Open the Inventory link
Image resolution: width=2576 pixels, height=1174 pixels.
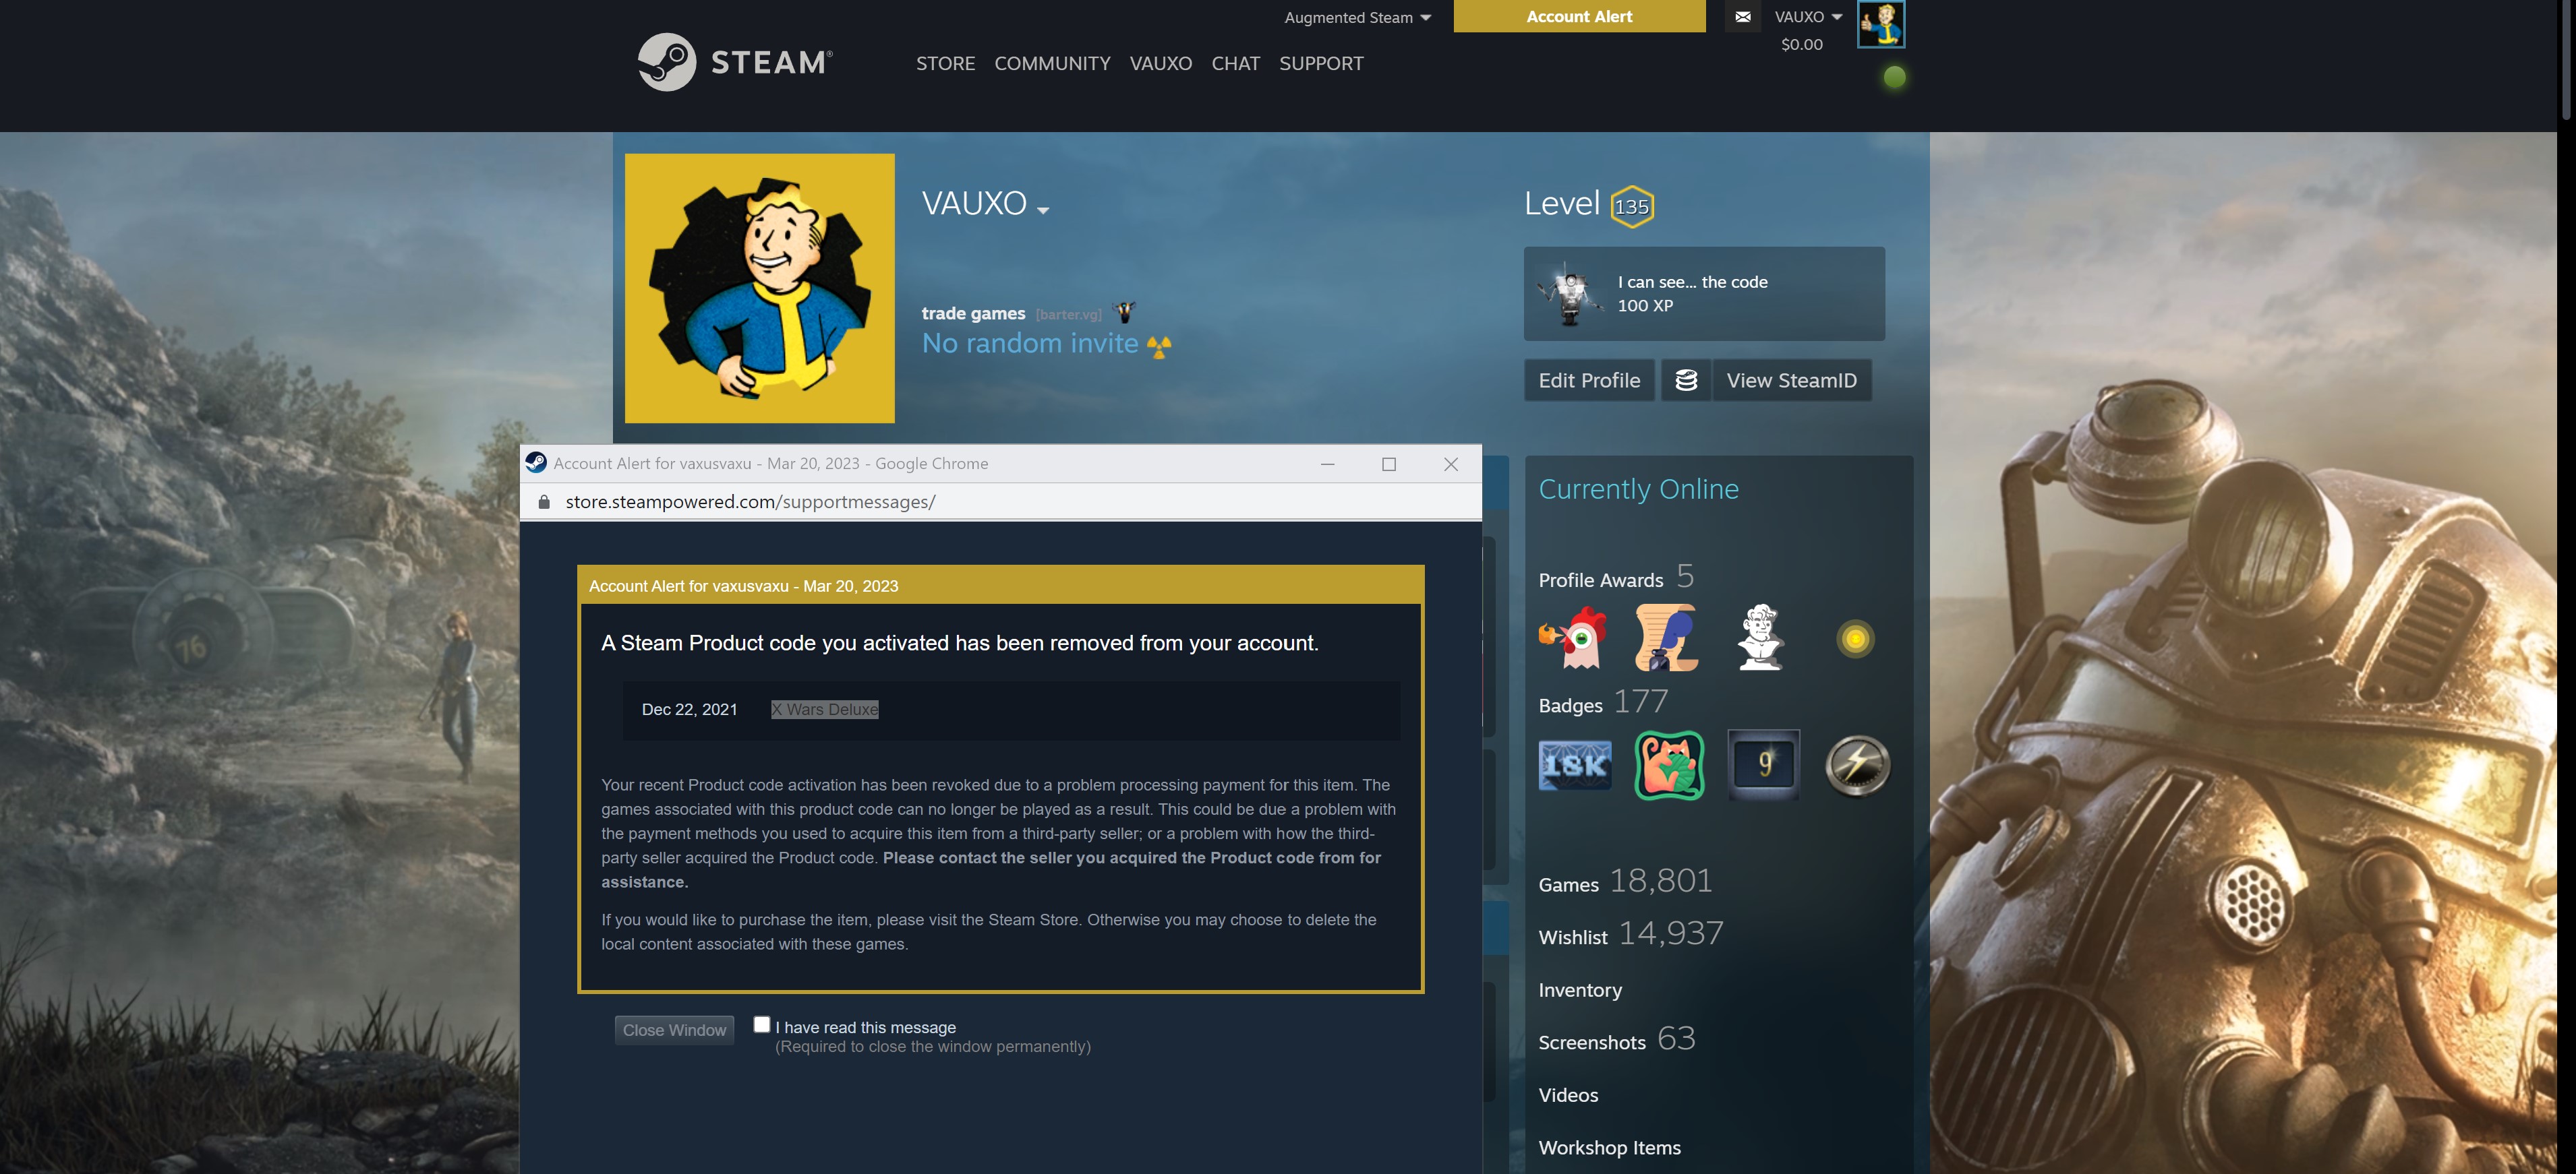click(1580, 990)
